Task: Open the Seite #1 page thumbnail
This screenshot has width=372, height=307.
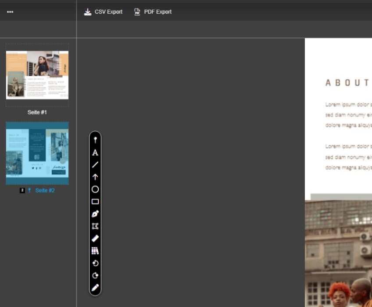Action: click(x=37, y=75)
